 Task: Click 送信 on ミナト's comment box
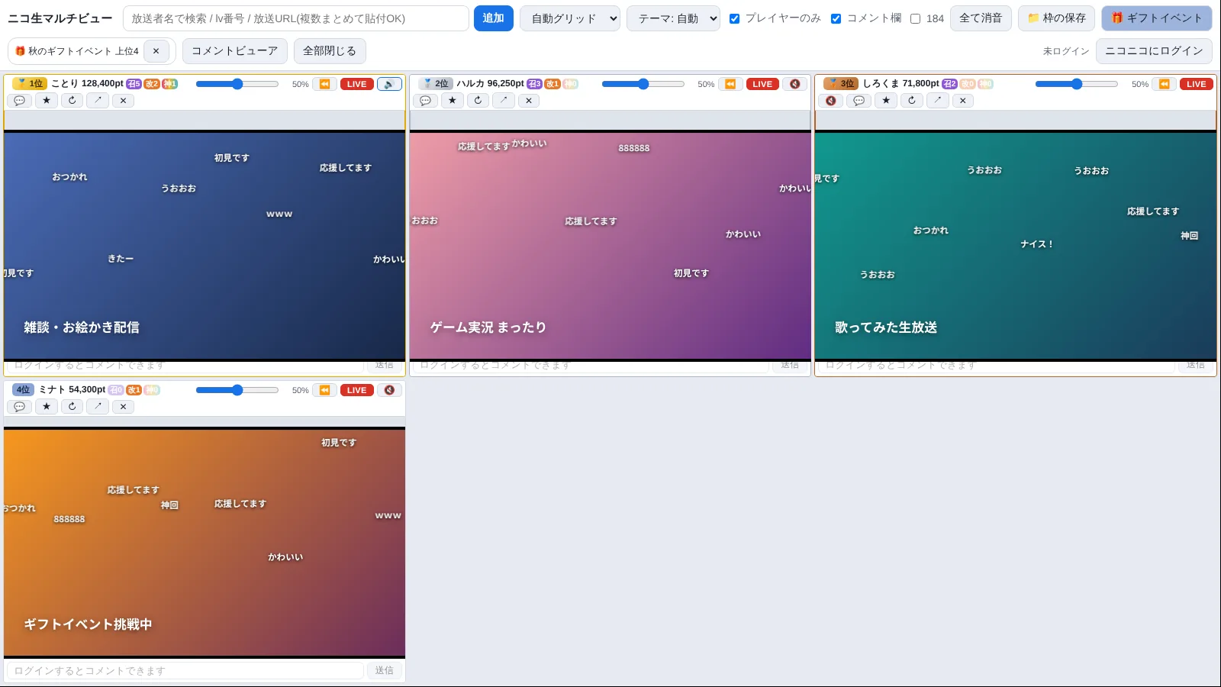(x=385, y=670)
